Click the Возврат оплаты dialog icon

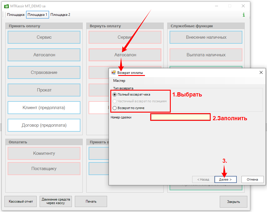[x=113, y=72]
